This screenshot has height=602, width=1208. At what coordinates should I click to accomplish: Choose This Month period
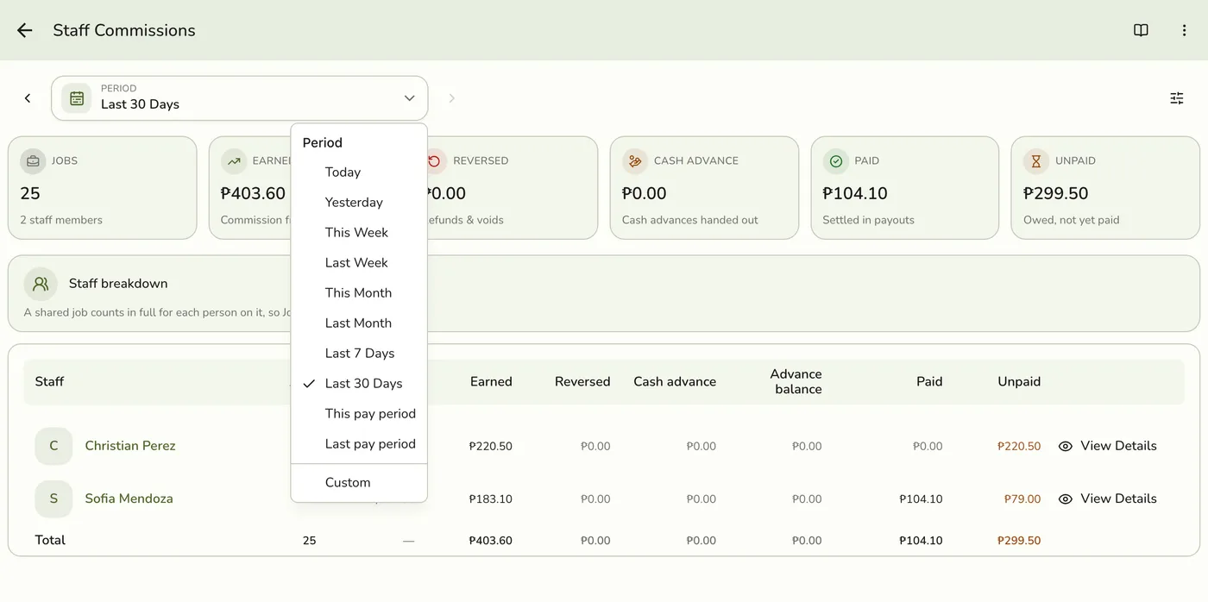(x=359, y=293)
